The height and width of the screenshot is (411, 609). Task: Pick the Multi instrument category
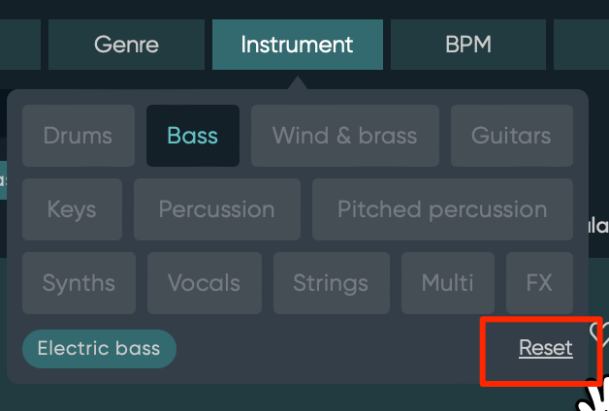point(448,283)
